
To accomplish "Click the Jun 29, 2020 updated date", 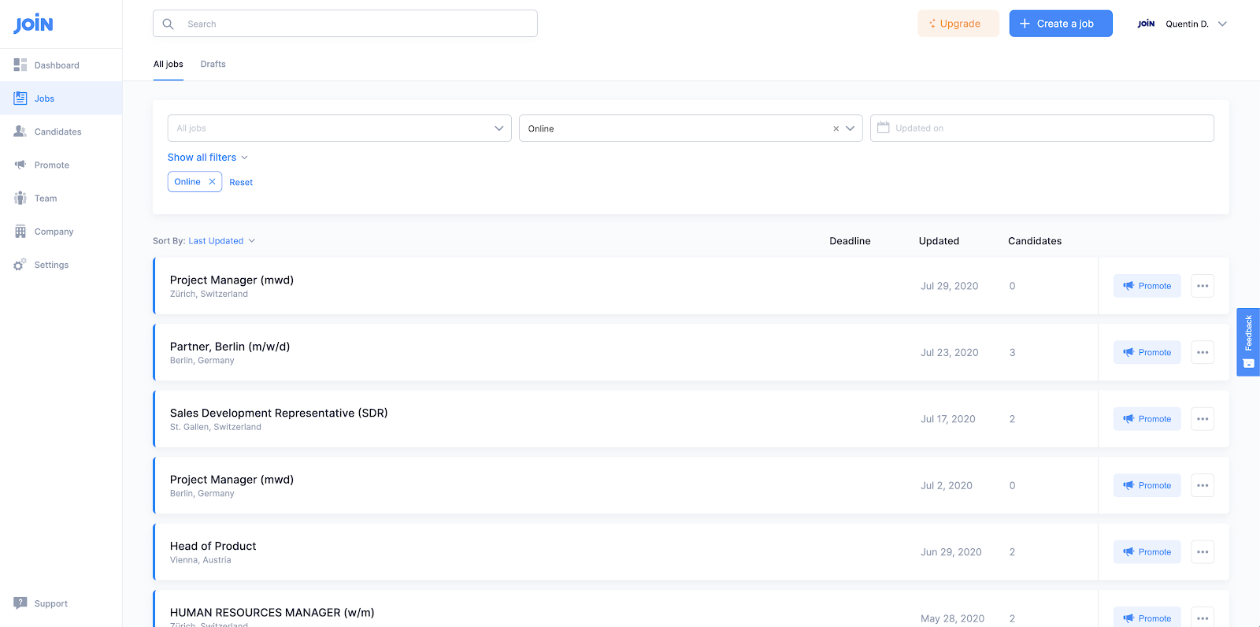I will [x=951, y=552].
